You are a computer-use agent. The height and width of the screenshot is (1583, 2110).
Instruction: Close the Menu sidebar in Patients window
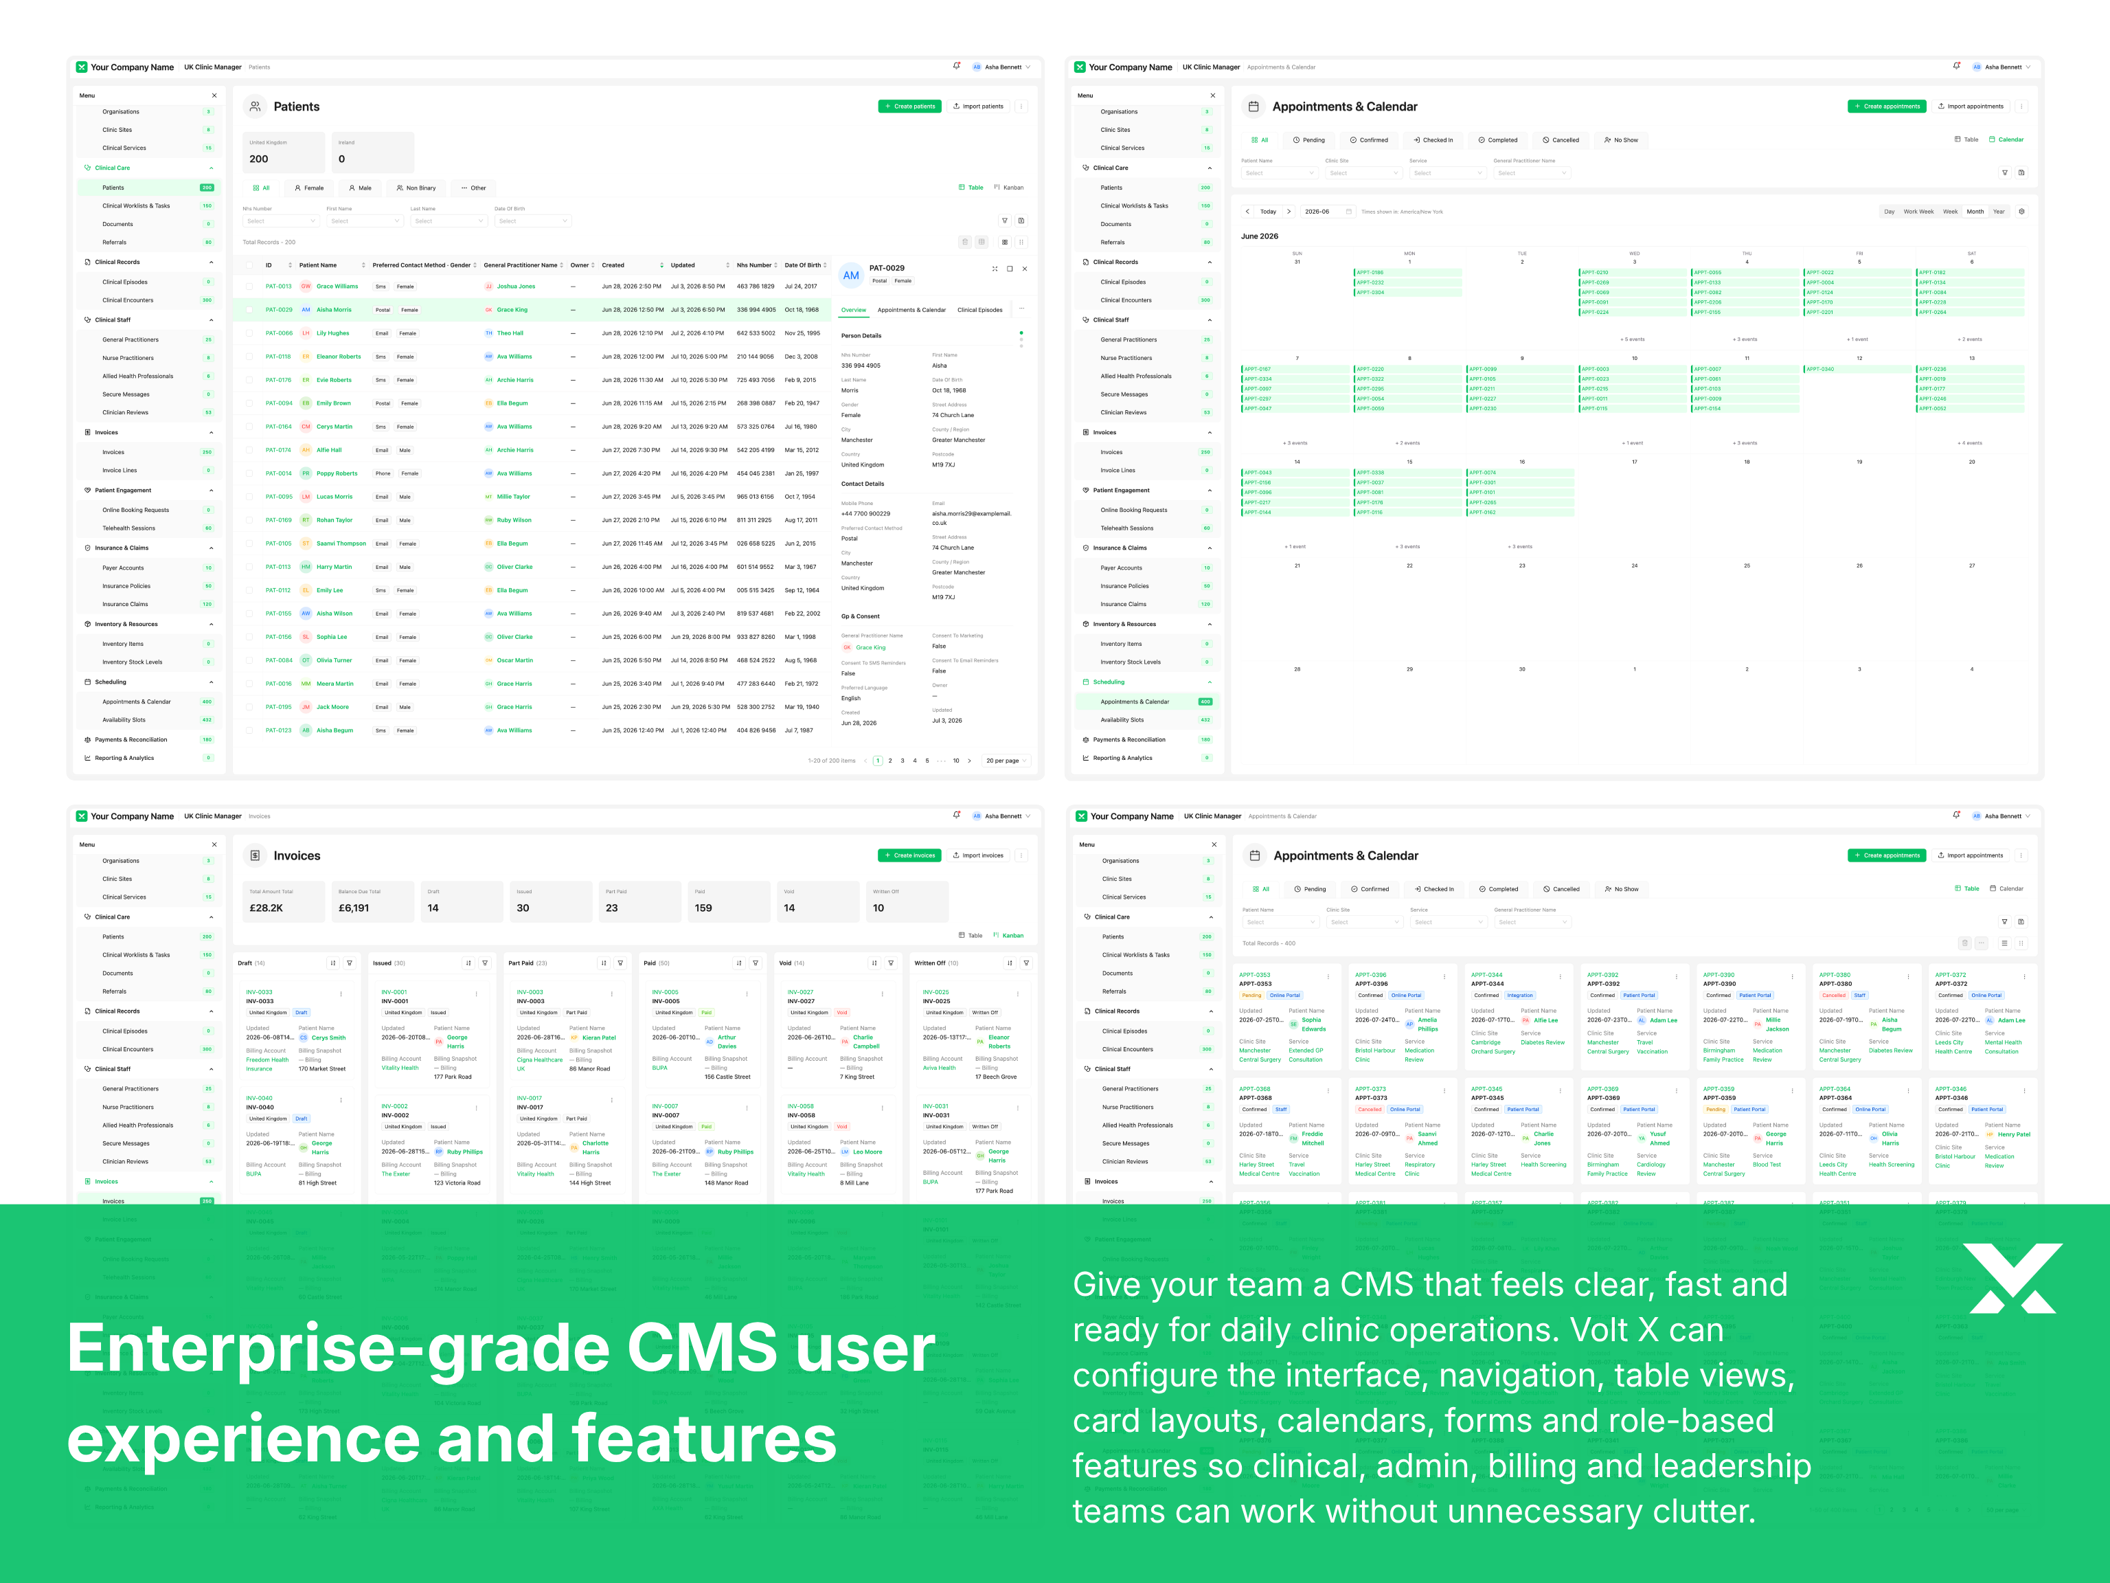pos(214,96)
